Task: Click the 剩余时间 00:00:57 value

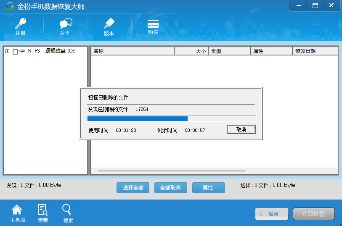Action: point(195,130)
